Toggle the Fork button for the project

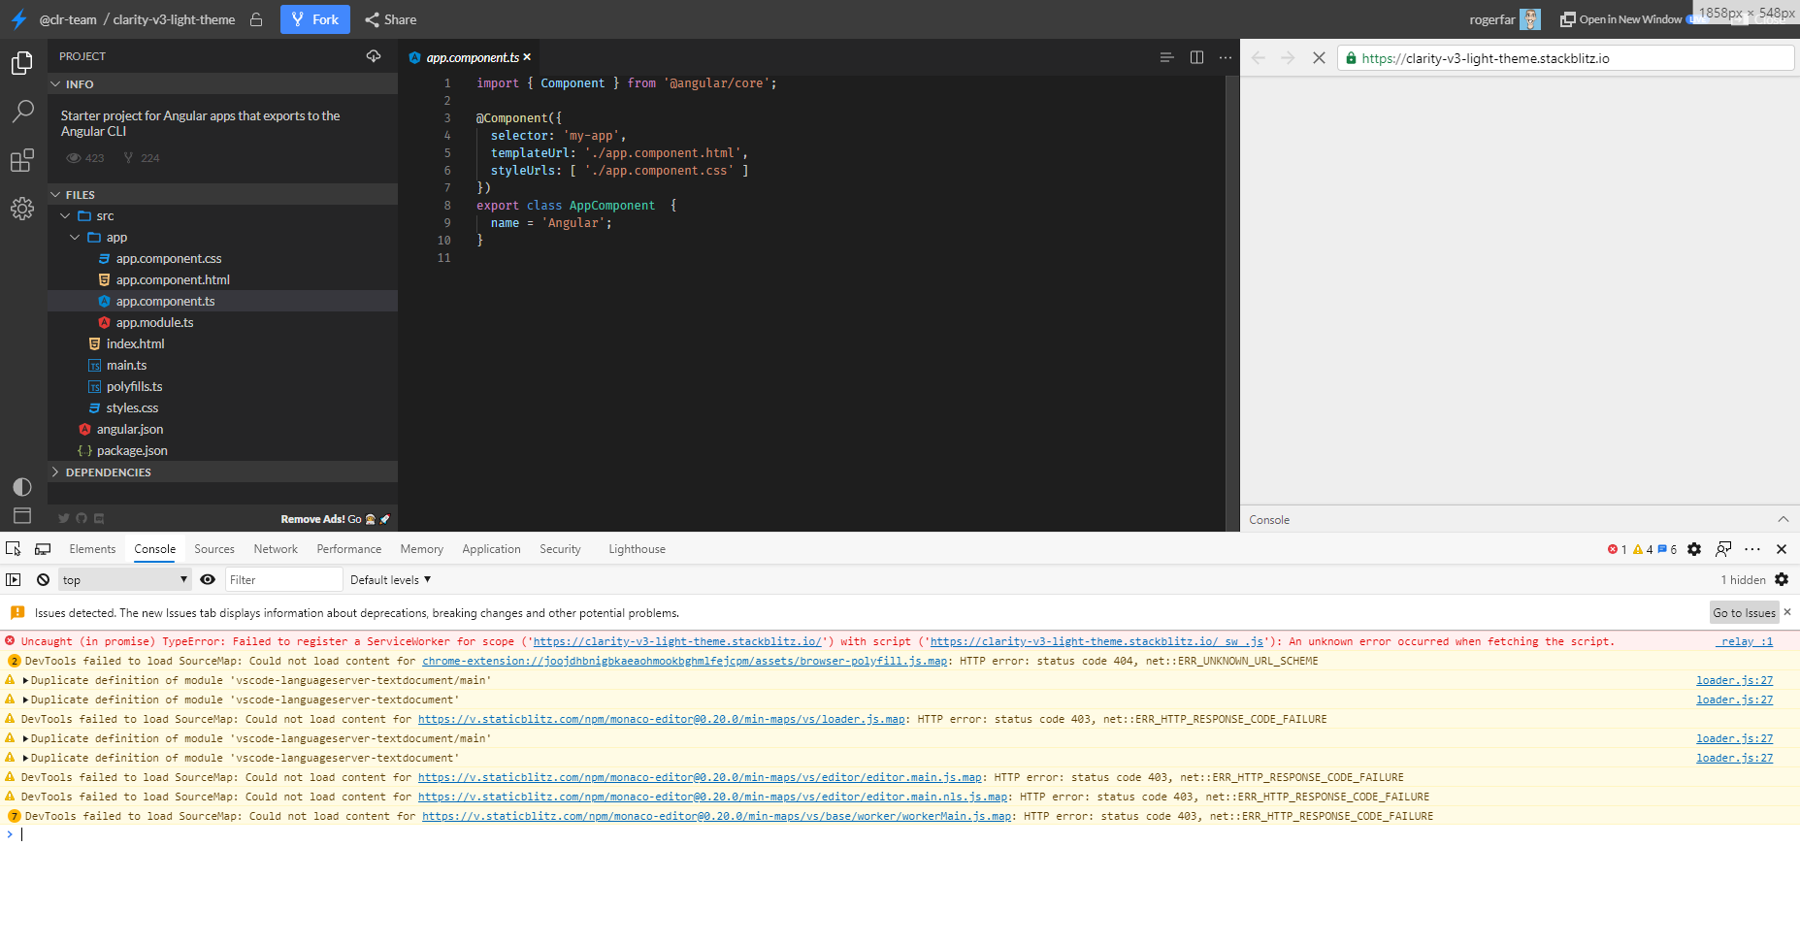314,19
